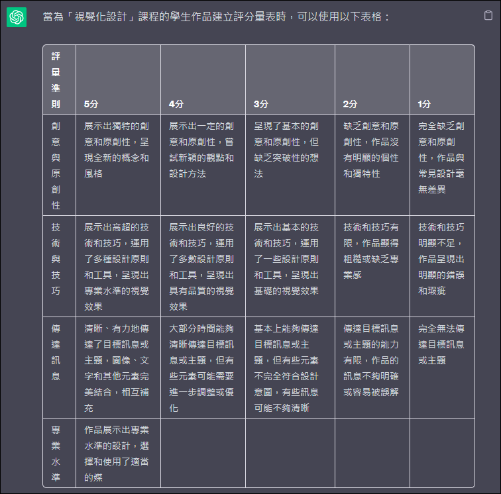Click cell 缺乏創意和原創性
501x494 pixels.
pyautogui.click(x=372, y=165)
